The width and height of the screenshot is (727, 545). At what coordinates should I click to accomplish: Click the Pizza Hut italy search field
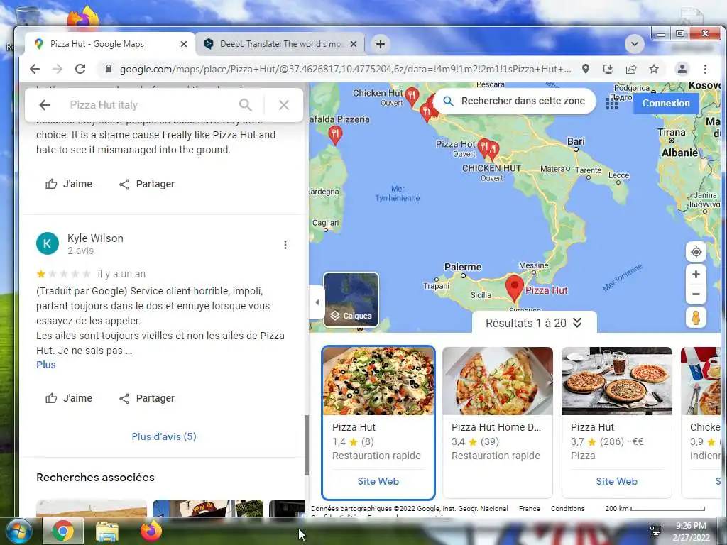coord(148,105)
